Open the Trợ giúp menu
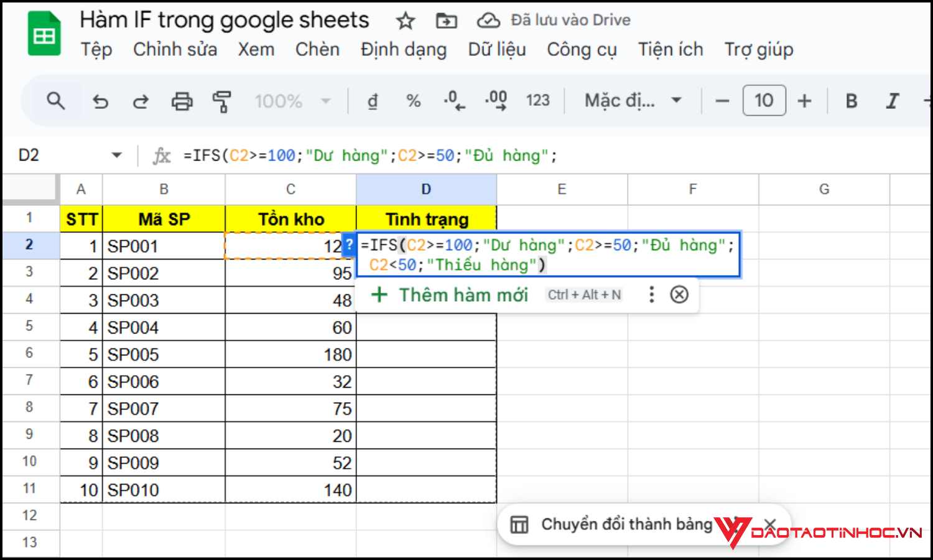Viewport: 933px width, 560px height. (x=759, y=50)
